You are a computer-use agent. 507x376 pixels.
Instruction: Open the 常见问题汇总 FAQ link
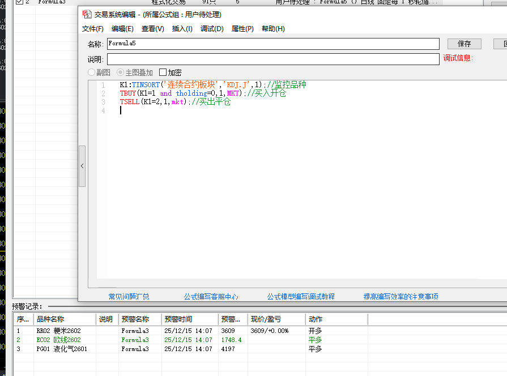coord(129,296)
